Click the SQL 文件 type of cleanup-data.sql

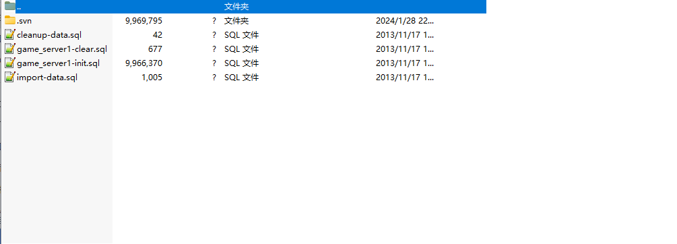(241, 35)
